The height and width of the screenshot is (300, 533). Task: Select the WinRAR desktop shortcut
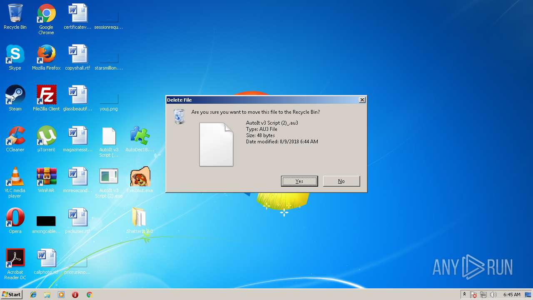[x=46, y=180]
